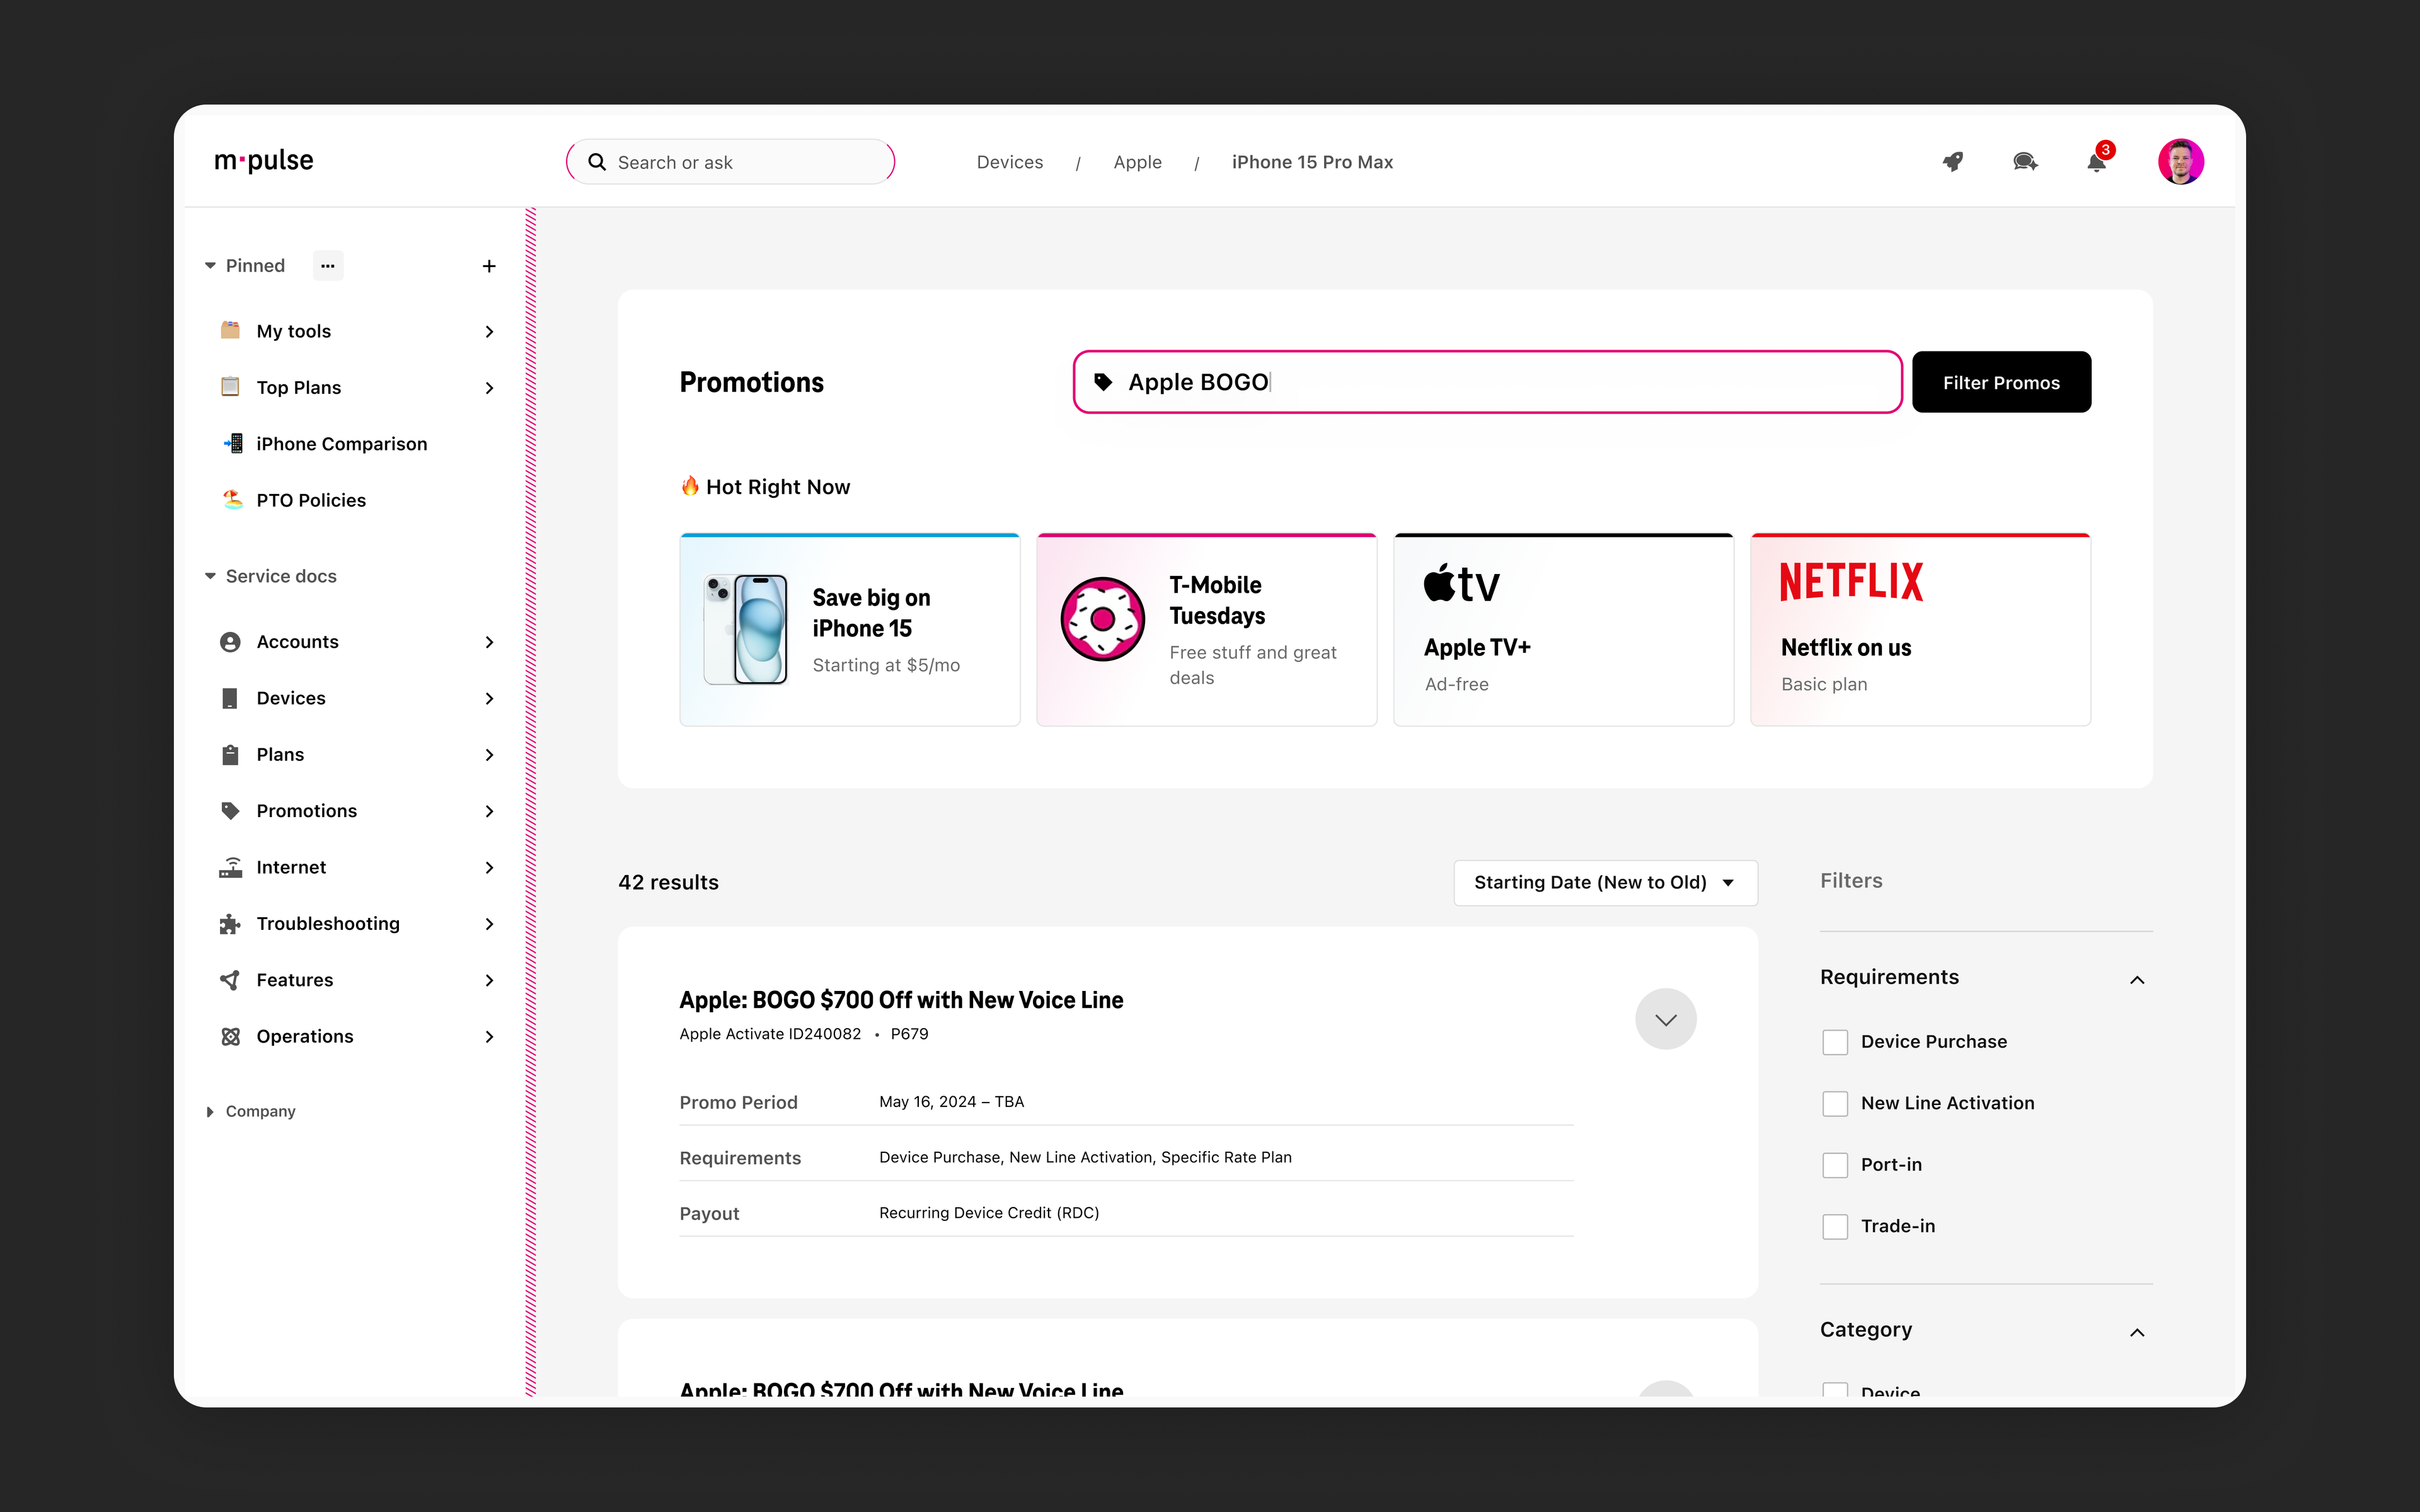Click the T-Mobile Tuesdays card title
Viewport: 2420px width, 1512px height.
point(1217,600)
